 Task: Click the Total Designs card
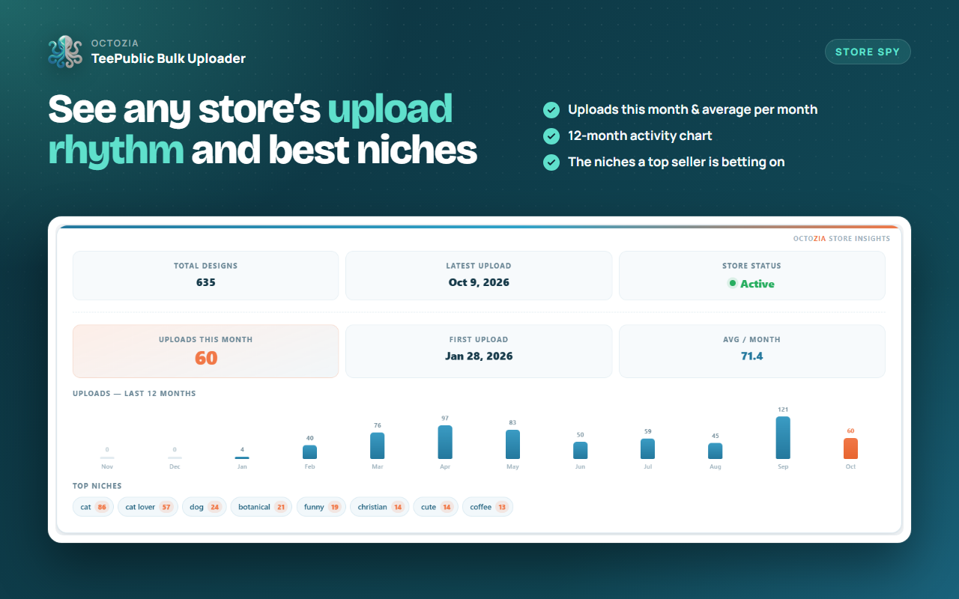(x=205, y=276)
